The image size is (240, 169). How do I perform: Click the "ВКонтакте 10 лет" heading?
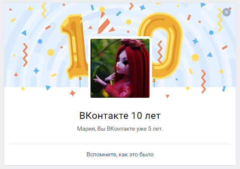[x=120, y=115]
